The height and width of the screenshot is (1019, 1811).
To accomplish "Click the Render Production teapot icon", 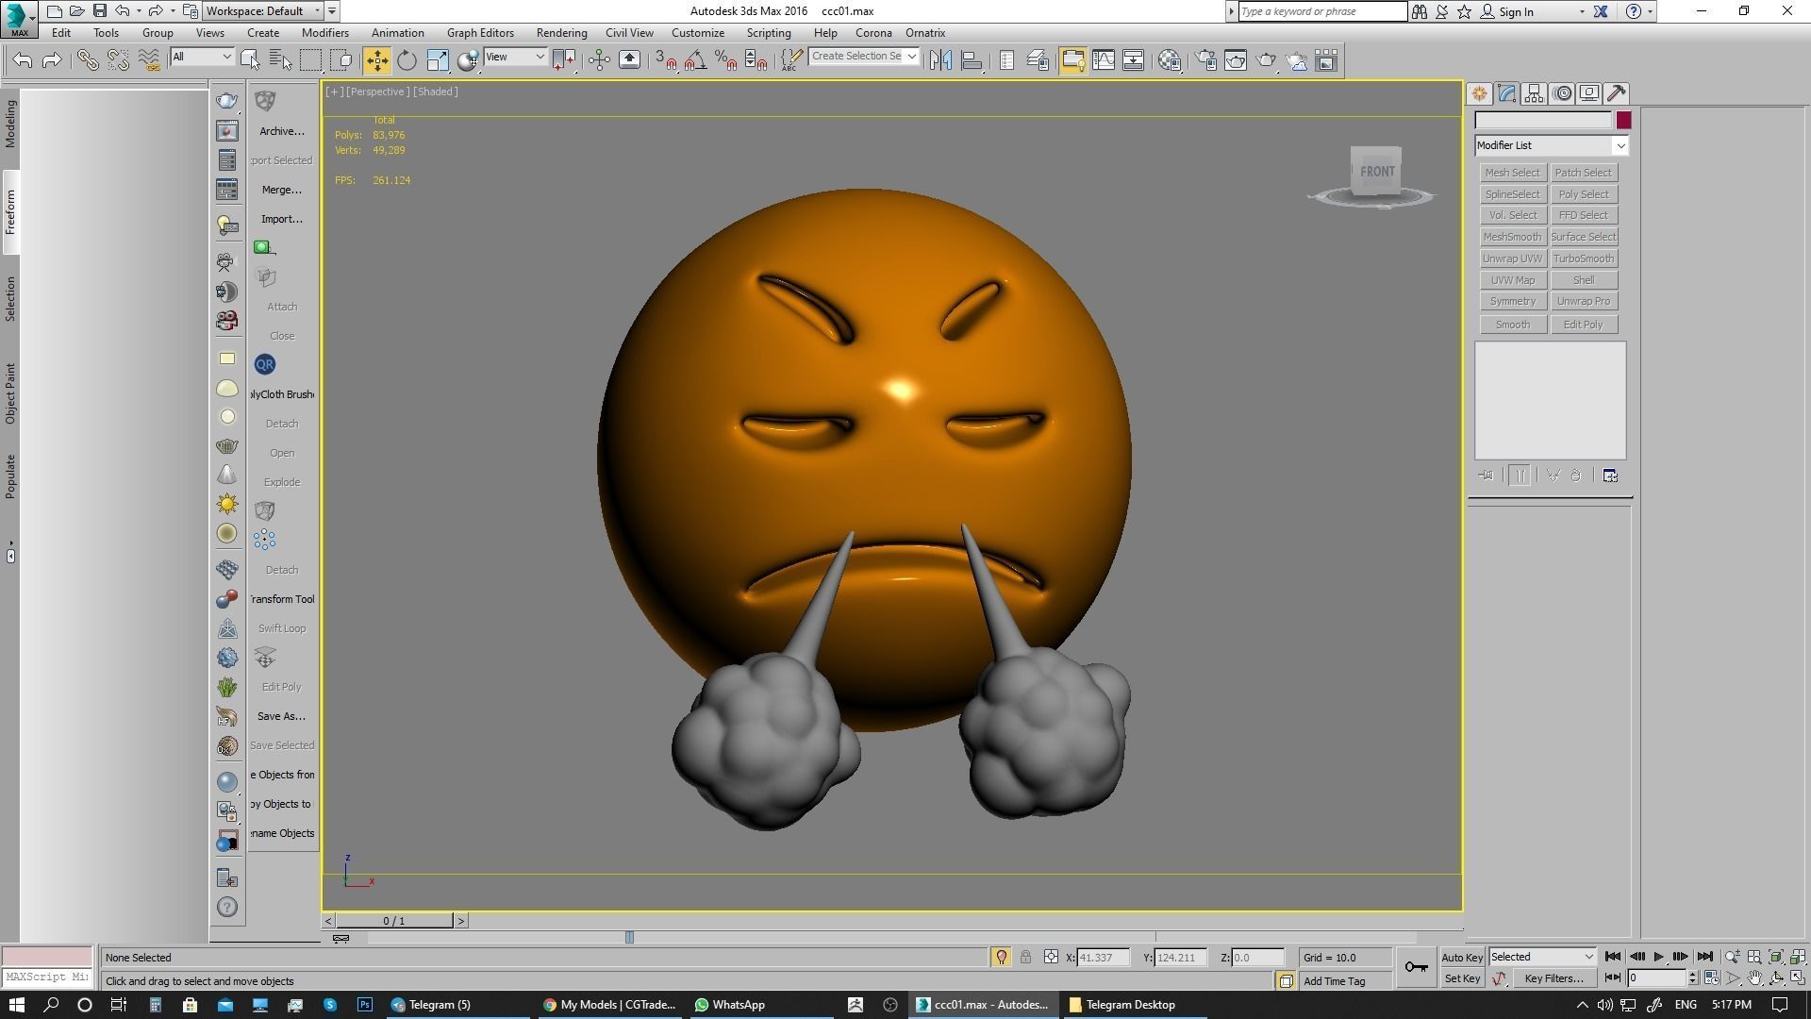I will coord(1266,60).
